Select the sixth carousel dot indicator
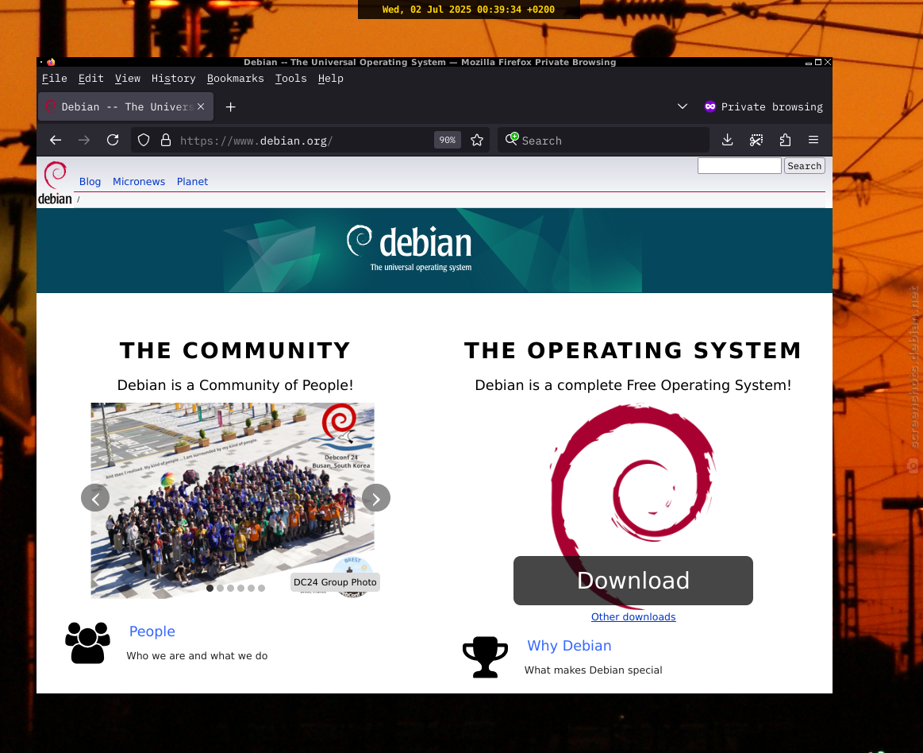This screenshot has width=923, height=753. pyautogui.click(x=261, y=588)
